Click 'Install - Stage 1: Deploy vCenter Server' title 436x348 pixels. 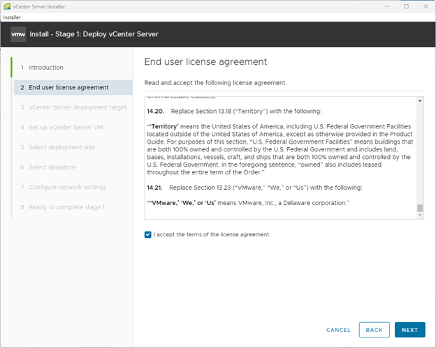point(94,34)
